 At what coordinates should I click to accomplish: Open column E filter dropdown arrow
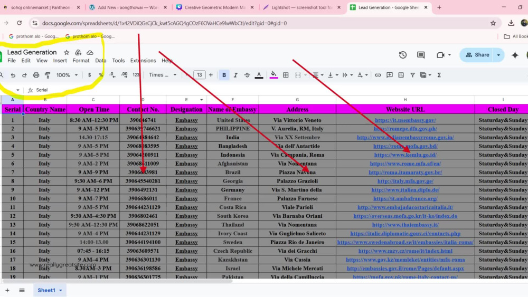(201, 100)
